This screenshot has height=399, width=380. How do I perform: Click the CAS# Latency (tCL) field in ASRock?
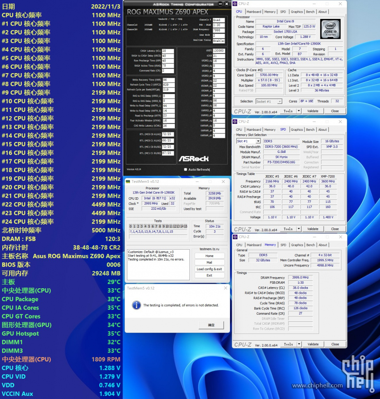tap(168, 51)
